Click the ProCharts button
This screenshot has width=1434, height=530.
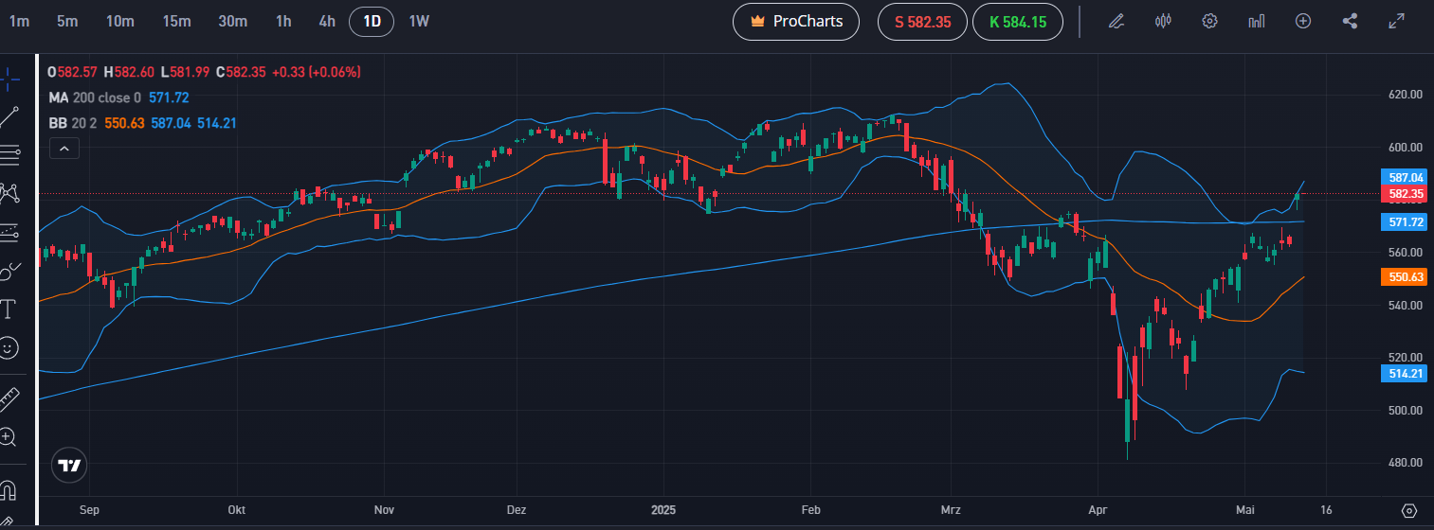tap(795, 21)
